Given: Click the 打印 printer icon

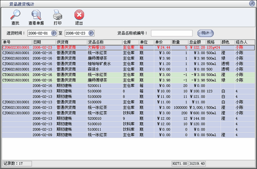Looking at the screenshot, I should (58, 15).
